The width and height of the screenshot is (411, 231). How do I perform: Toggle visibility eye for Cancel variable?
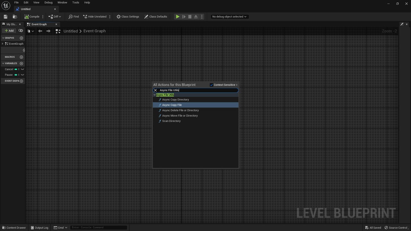22,69
